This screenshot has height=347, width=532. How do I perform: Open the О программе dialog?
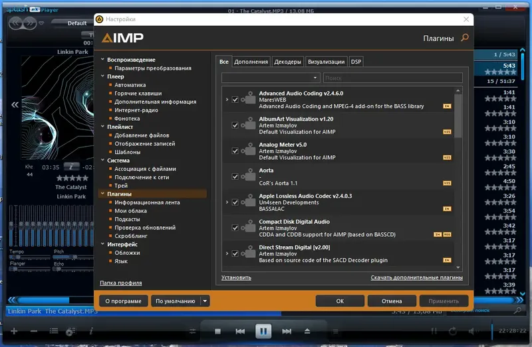[x=124, y=301]
